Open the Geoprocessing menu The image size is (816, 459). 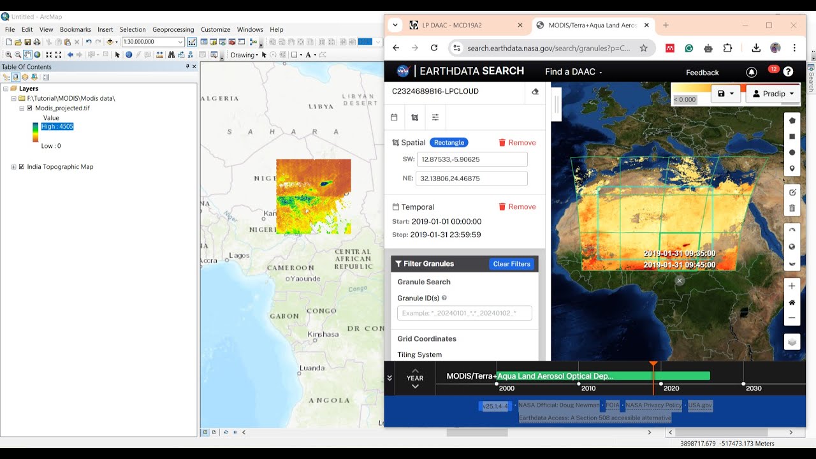point(173,29)
